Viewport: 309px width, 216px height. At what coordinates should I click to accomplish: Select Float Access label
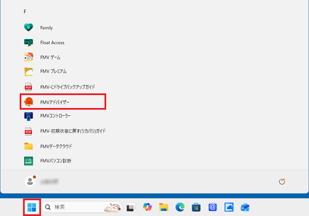(52, 43)
